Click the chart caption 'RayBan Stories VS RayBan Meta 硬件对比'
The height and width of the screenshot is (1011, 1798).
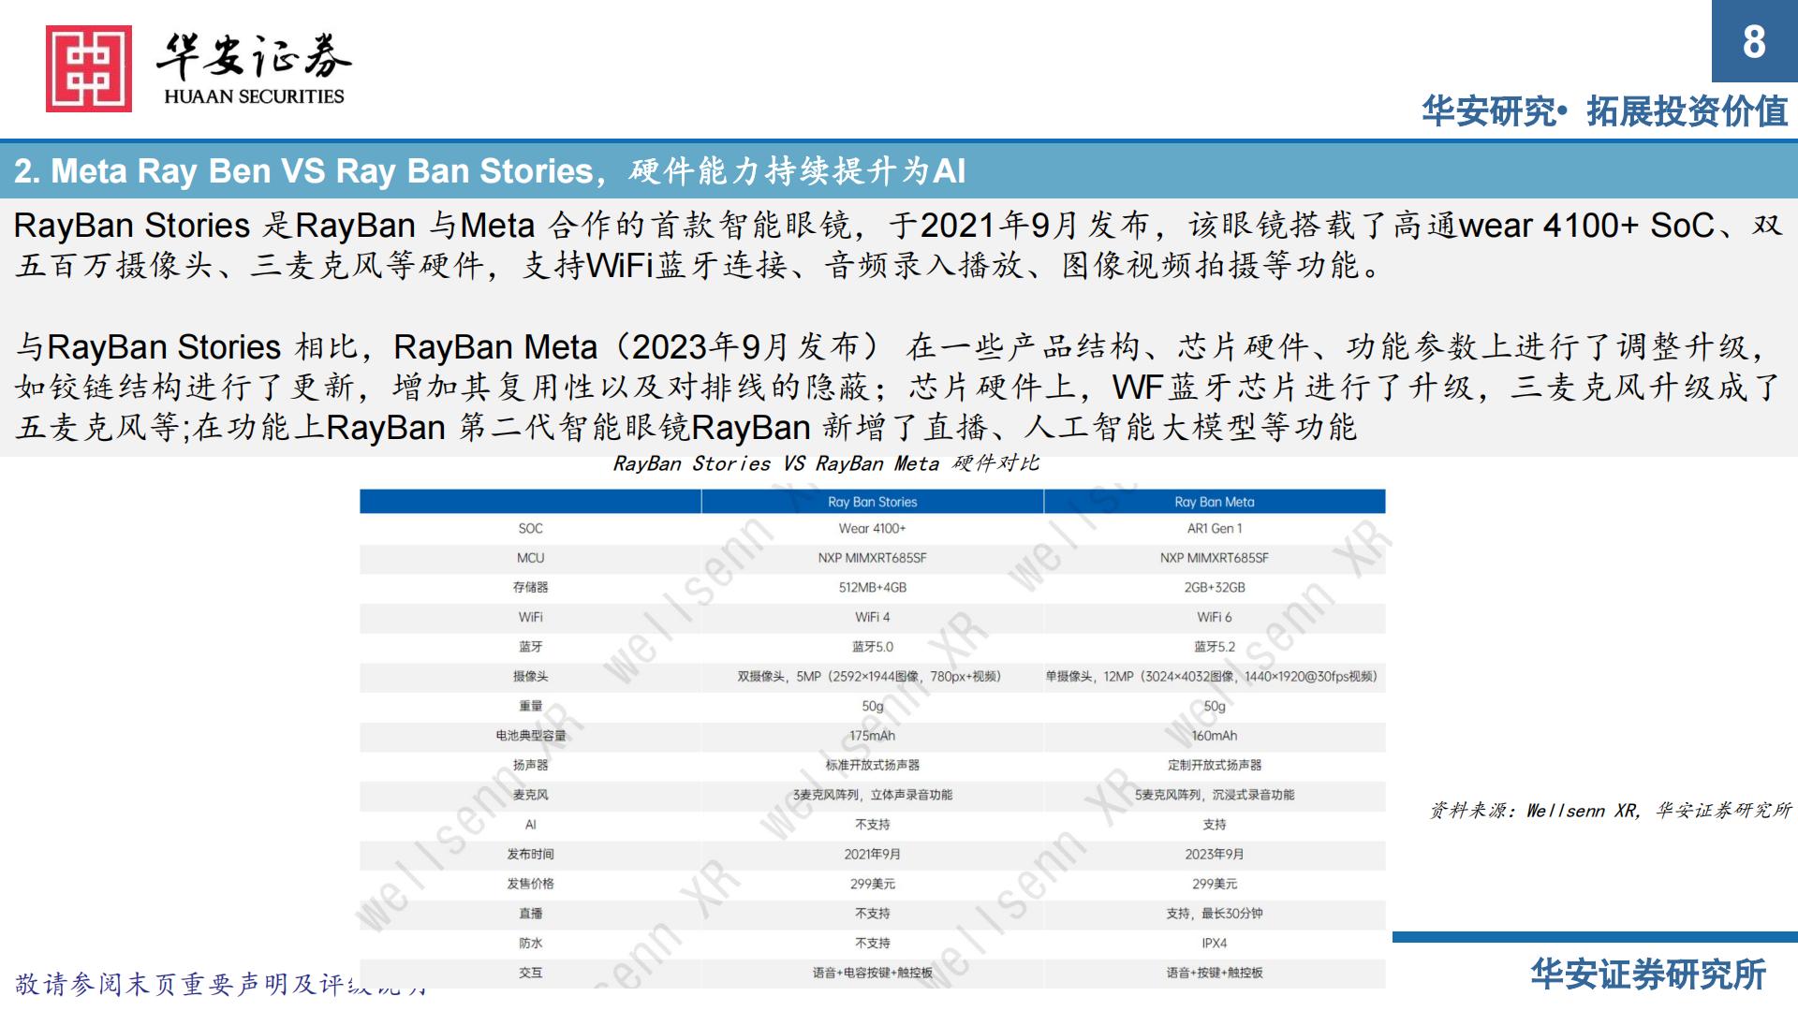[x=826, y=463]
